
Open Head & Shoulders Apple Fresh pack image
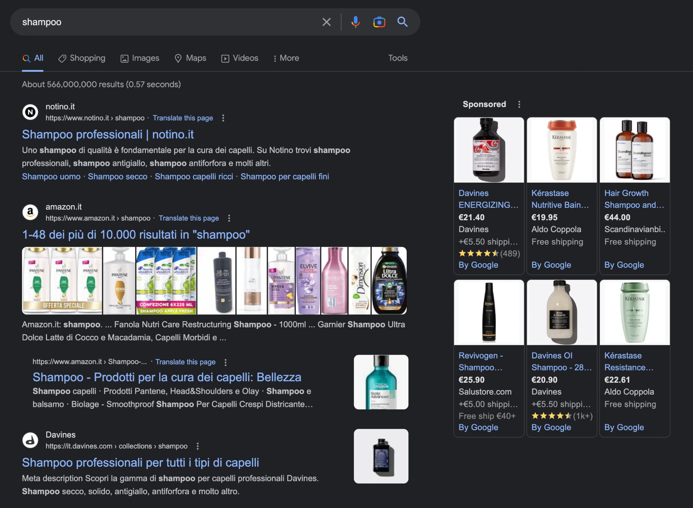tap(166, 280)
